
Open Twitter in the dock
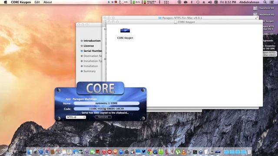click(x=144, y=151)
